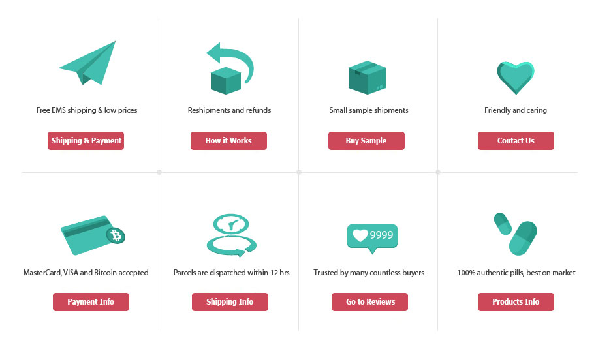Select the clock dispatch cycle icon
Image resolution: width=596 pixels, height=347 pixels.
pos(232,235)
